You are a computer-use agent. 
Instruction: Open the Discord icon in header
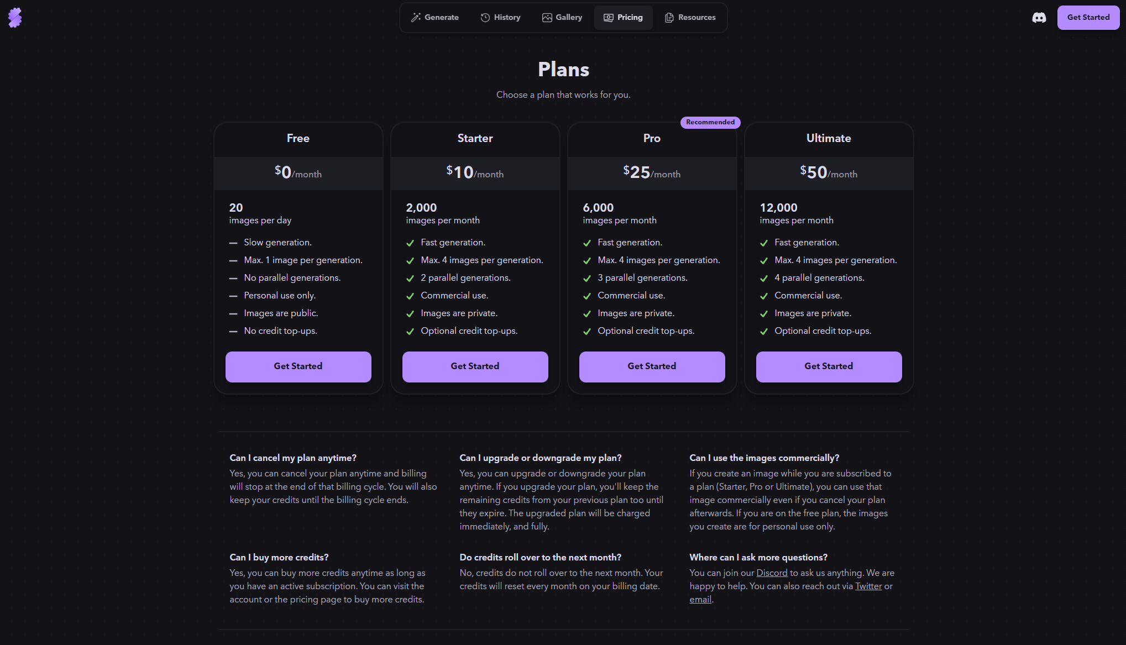1039,18
